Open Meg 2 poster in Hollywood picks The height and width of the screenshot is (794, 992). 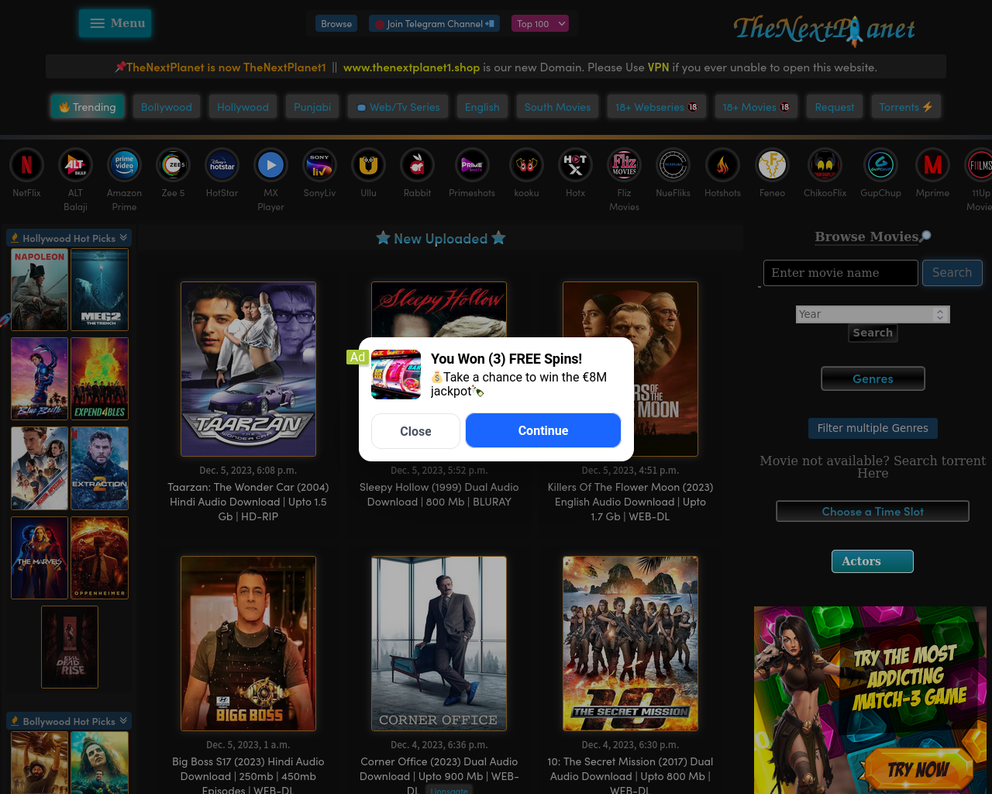[100, 290]
